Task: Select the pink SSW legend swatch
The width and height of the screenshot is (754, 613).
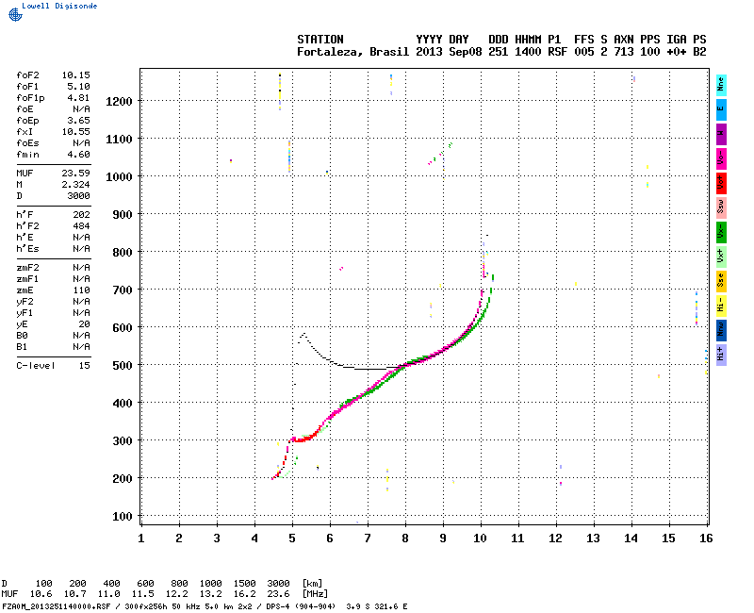Action: (x=721, y=207)
